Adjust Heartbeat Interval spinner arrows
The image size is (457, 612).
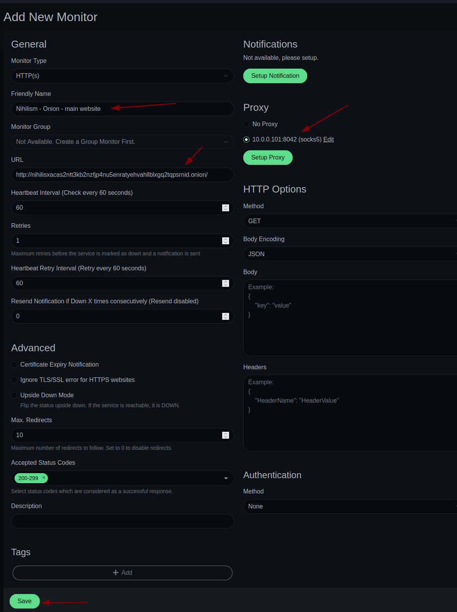pyautogui.click(x=226, y=207)
